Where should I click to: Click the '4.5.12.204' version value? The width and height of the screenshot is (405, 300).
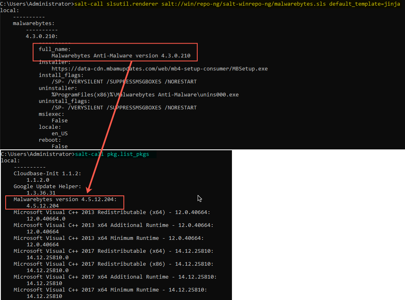tap(43, 206)
